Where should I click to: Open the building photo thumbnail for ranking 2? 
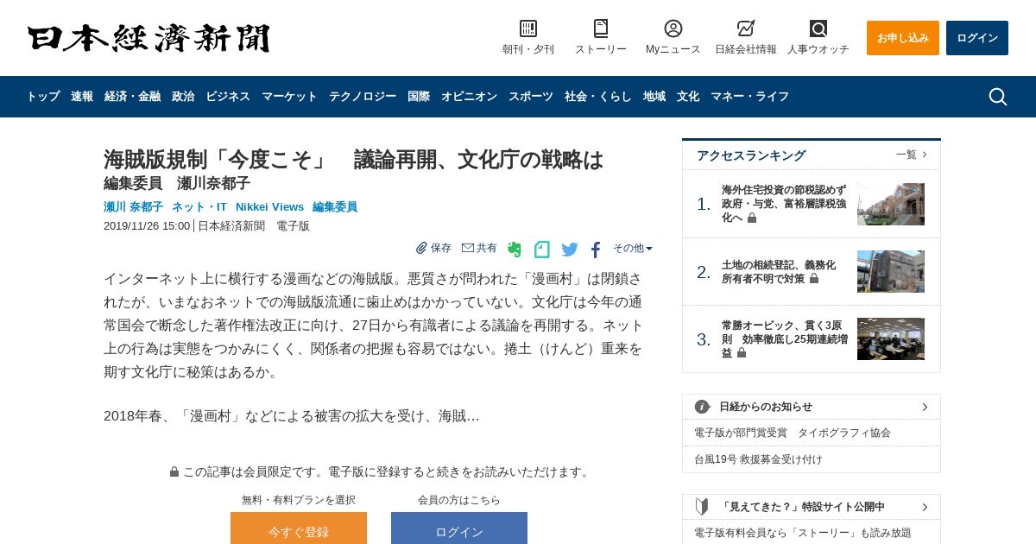pos(891,271)
